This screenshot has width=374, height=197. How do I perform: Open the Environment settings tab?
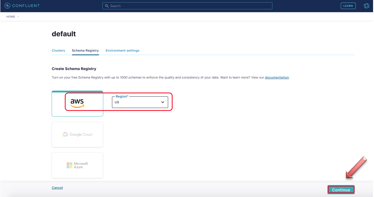pyautogui.click(x=122, y=51)
